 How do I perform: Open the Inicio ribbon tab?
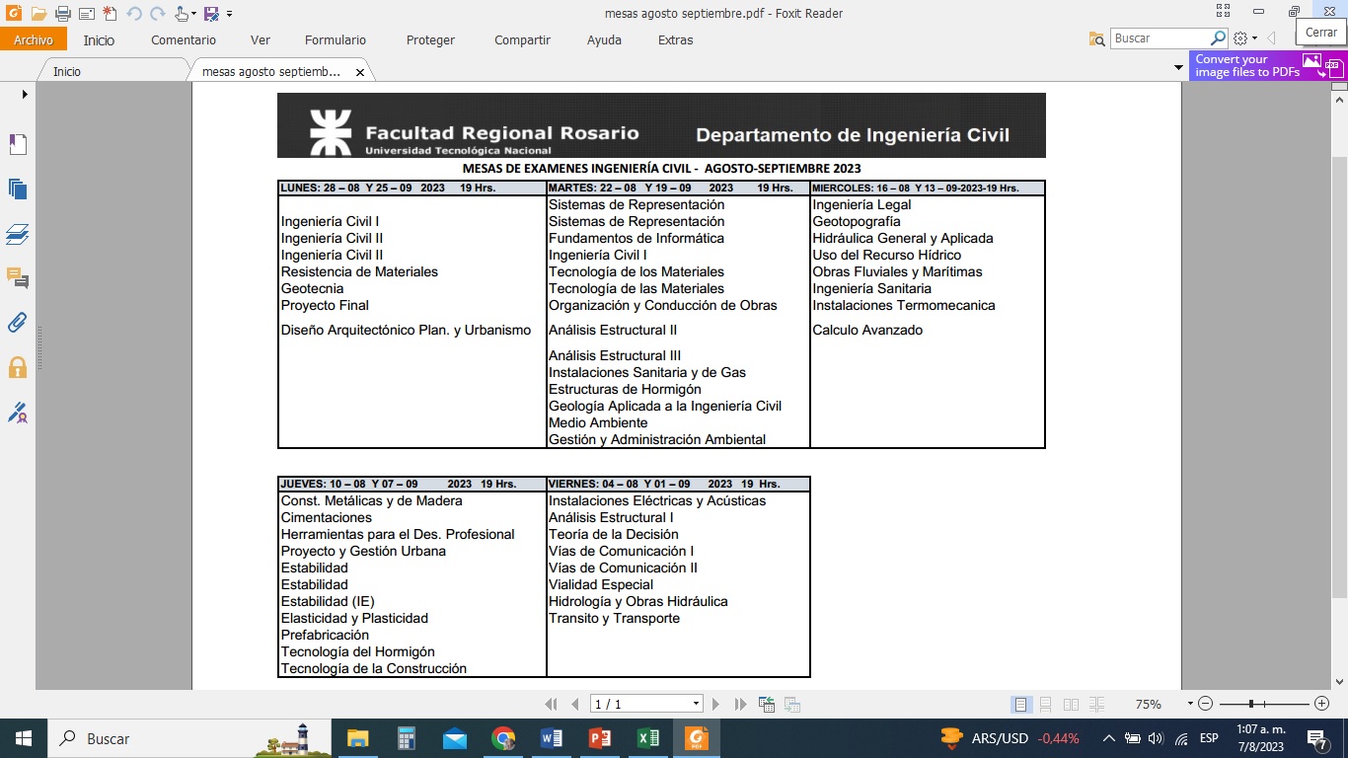99,40
